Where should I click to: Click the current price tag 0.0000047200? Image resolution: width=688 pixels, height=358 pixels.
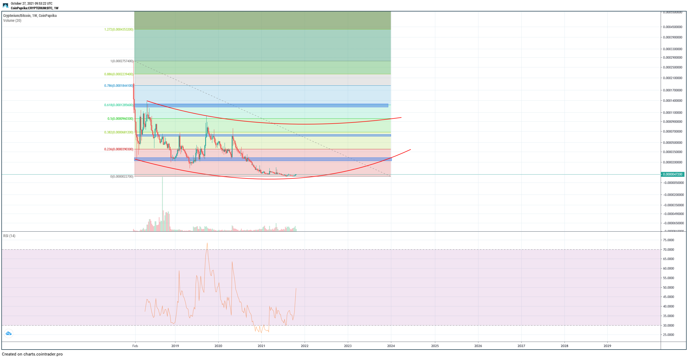click(672, 174)
